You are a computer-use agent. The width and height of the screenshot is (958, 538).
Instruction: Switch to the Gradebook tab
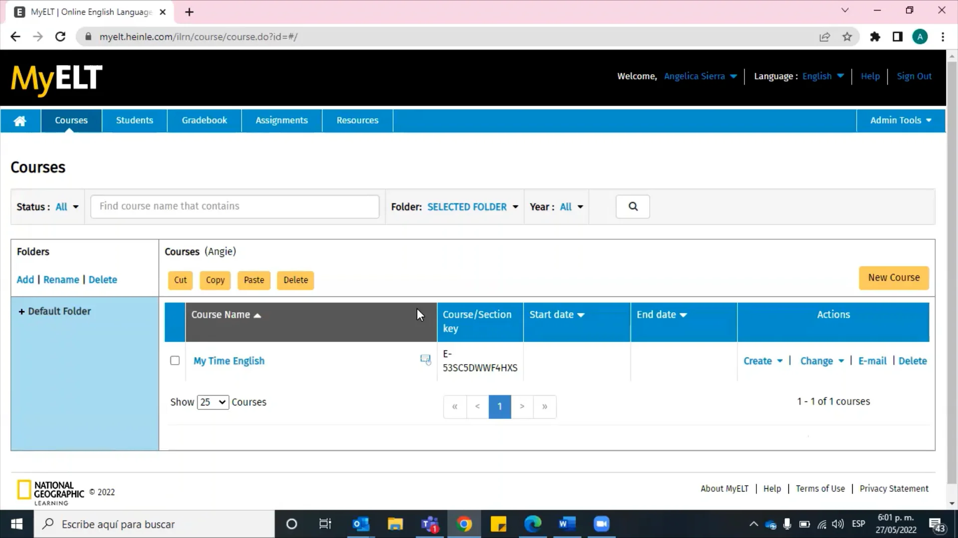click(x=204, y=121)
